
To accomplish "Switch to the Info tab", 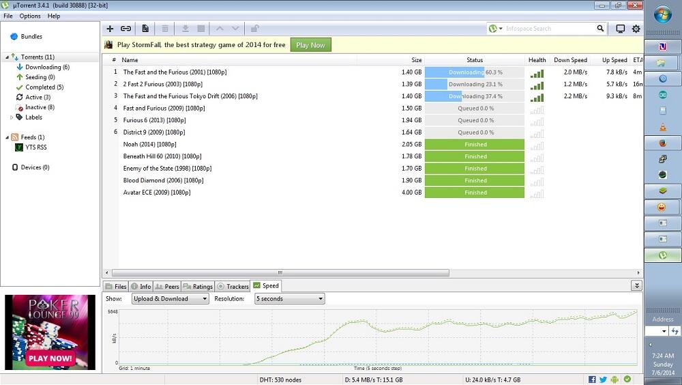I will [x=141, y=287].
